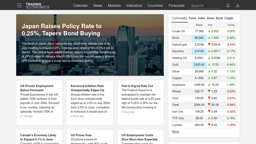Open the TTF Gas commodity link

tap(178, 118)
